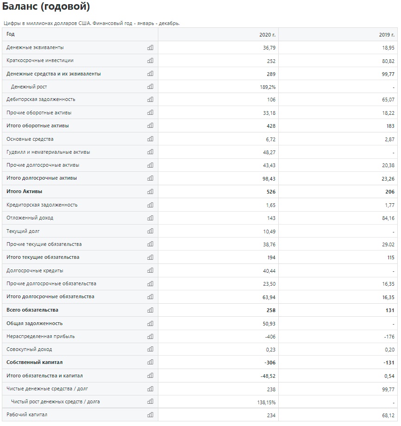
Task: Show chart for Собственный капитал row
Action: tap(150, 362)
